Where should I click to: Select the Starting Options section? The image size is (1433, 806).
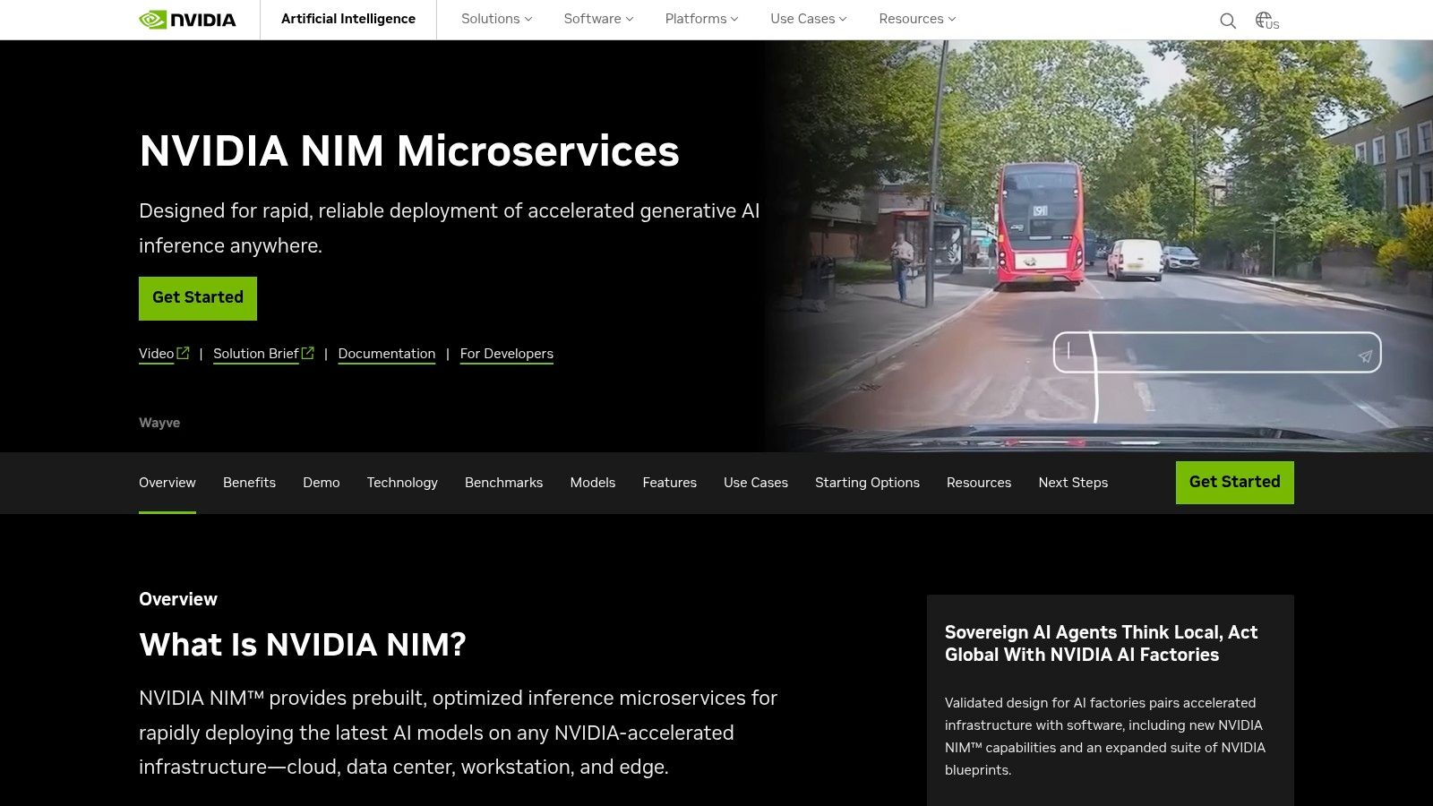pos(867,483)
